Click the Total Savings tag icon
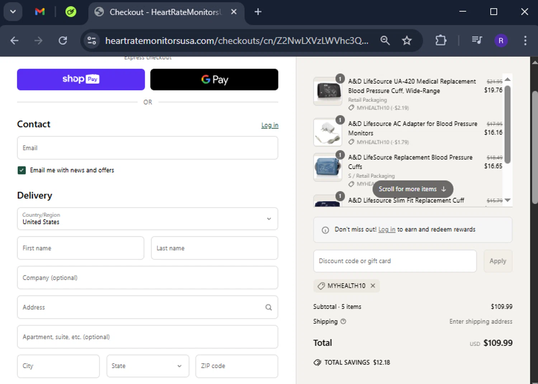This screenshot has width=538, height=384. (x=317, y=363)
